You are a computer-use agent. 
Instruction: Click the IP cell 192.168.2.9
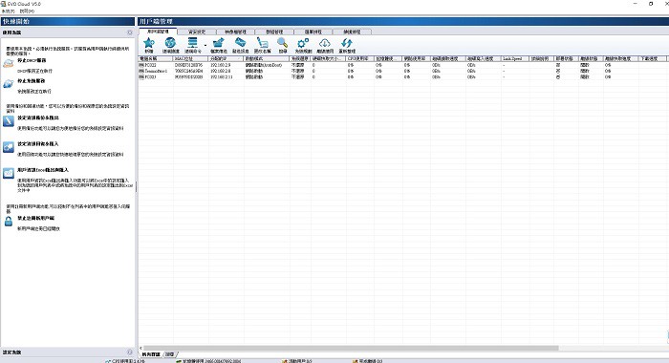221,65
